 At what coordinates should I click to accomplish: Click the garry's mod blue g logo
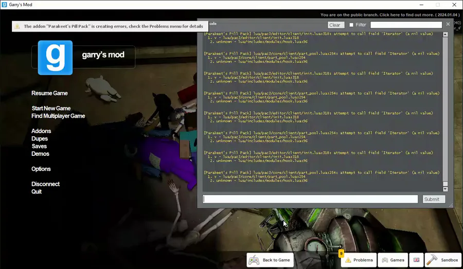55,58
